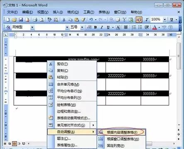184x149 pixels.
Task: Click the Paste clipboard icon in the toolbar
Action: coord(77,20)
